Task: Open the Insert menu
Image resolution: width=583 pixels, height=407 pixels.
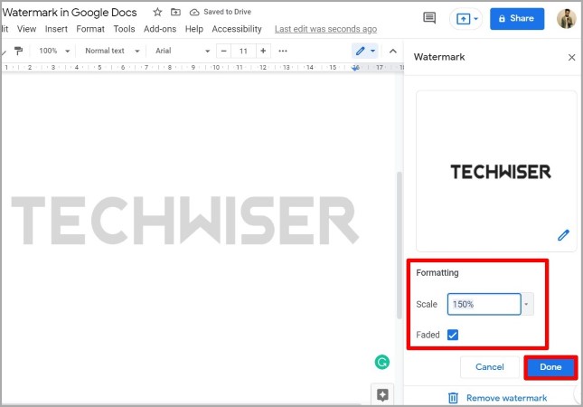Action: pos(56,29)
